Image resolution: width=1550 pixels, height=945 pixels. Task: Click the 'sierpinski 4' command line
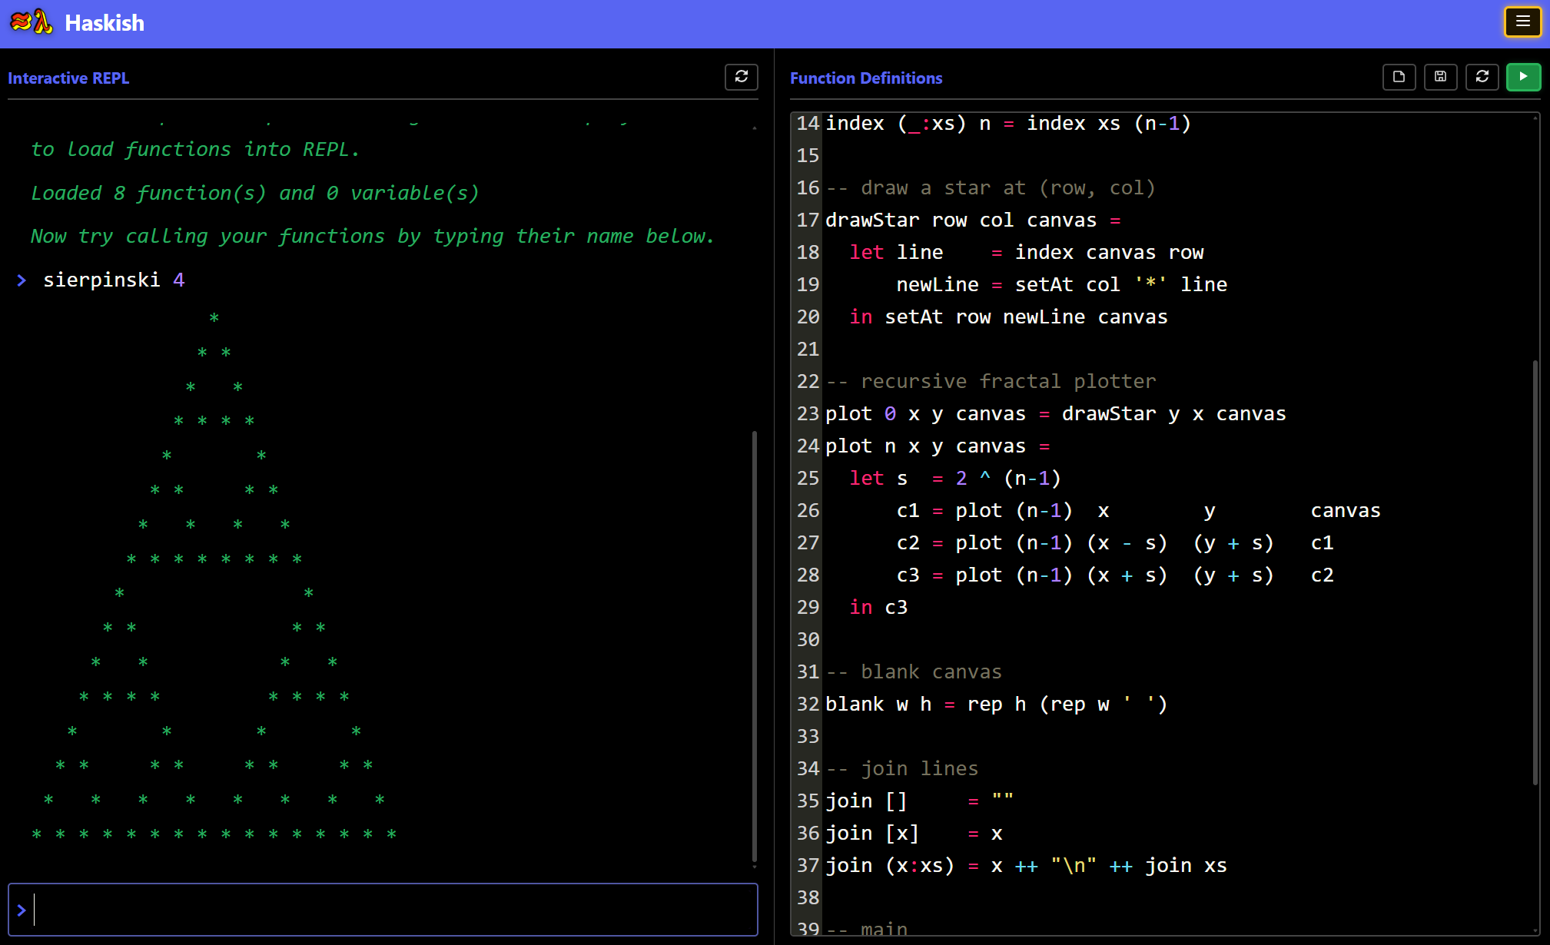pyautogui.click(x=114, y=280)
